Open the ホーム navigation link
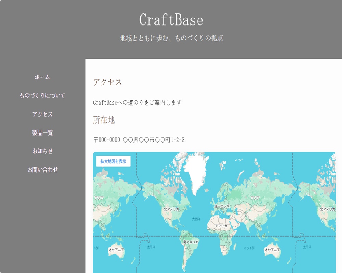This screenshot has width=342, height=273. click(42, 77)
